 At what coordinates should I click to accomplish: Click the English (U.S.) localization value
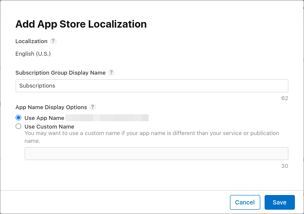(x=33, y=54)
